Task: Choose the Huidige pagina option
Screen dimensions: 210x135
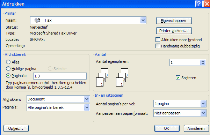Action: click(8, 69)
